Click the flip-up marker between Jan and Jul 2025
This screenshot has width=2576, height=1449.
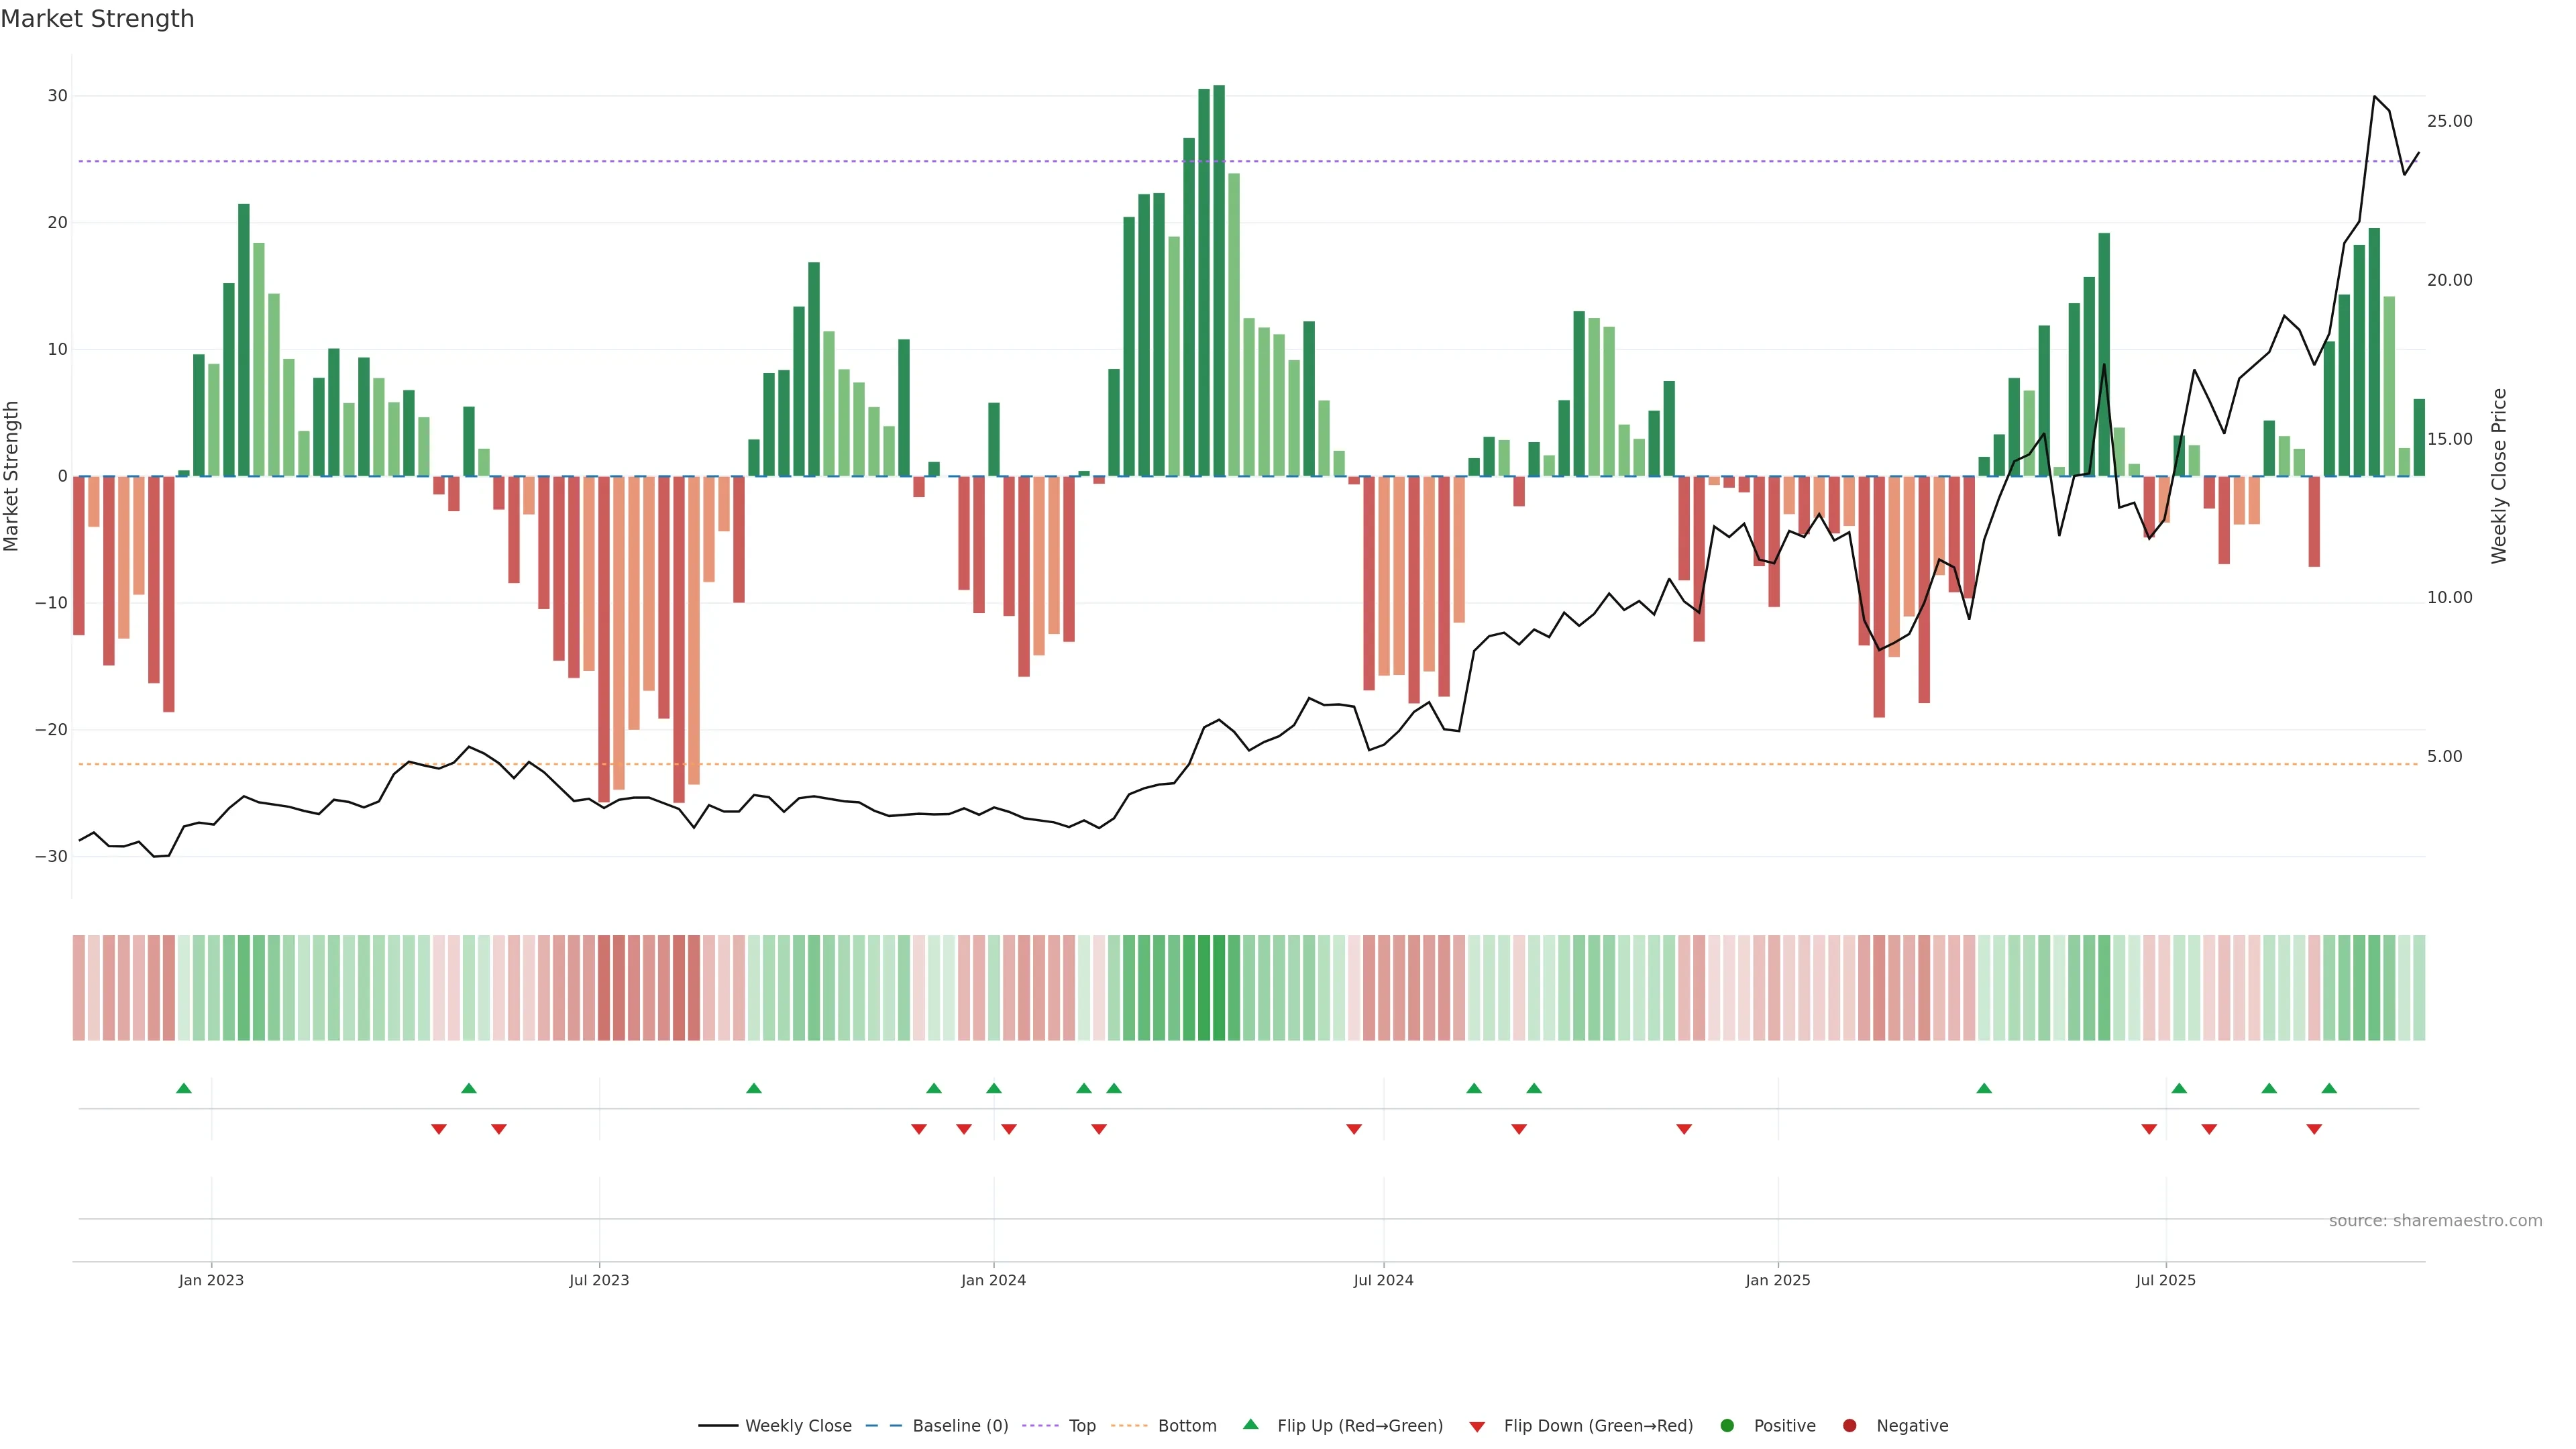(1984, 1088)
